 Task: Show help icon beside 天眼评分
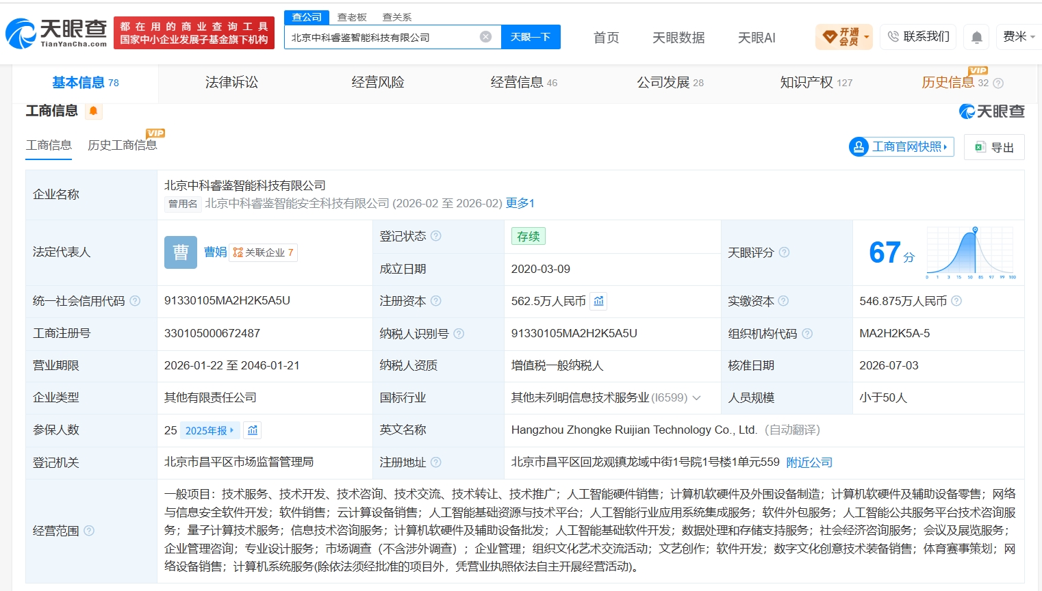785,252
